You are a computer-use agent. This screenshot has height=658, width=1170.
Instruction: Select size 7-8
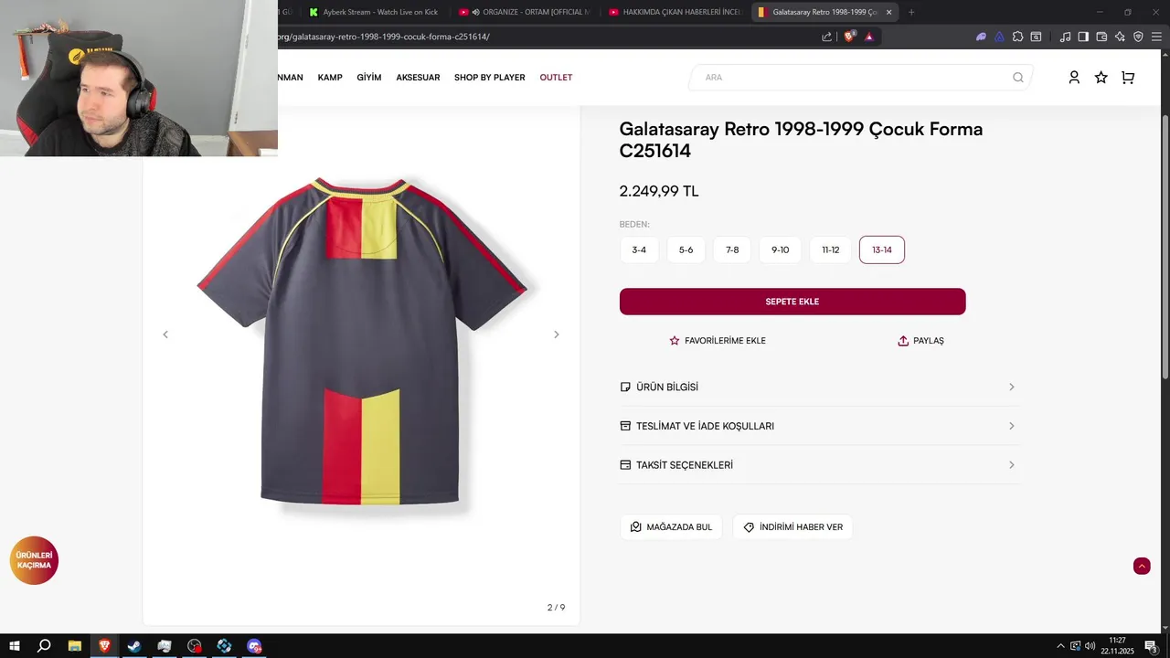(732, 249)
